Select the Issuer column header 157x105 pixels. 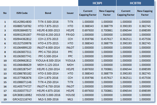click(x=70, y=13)
